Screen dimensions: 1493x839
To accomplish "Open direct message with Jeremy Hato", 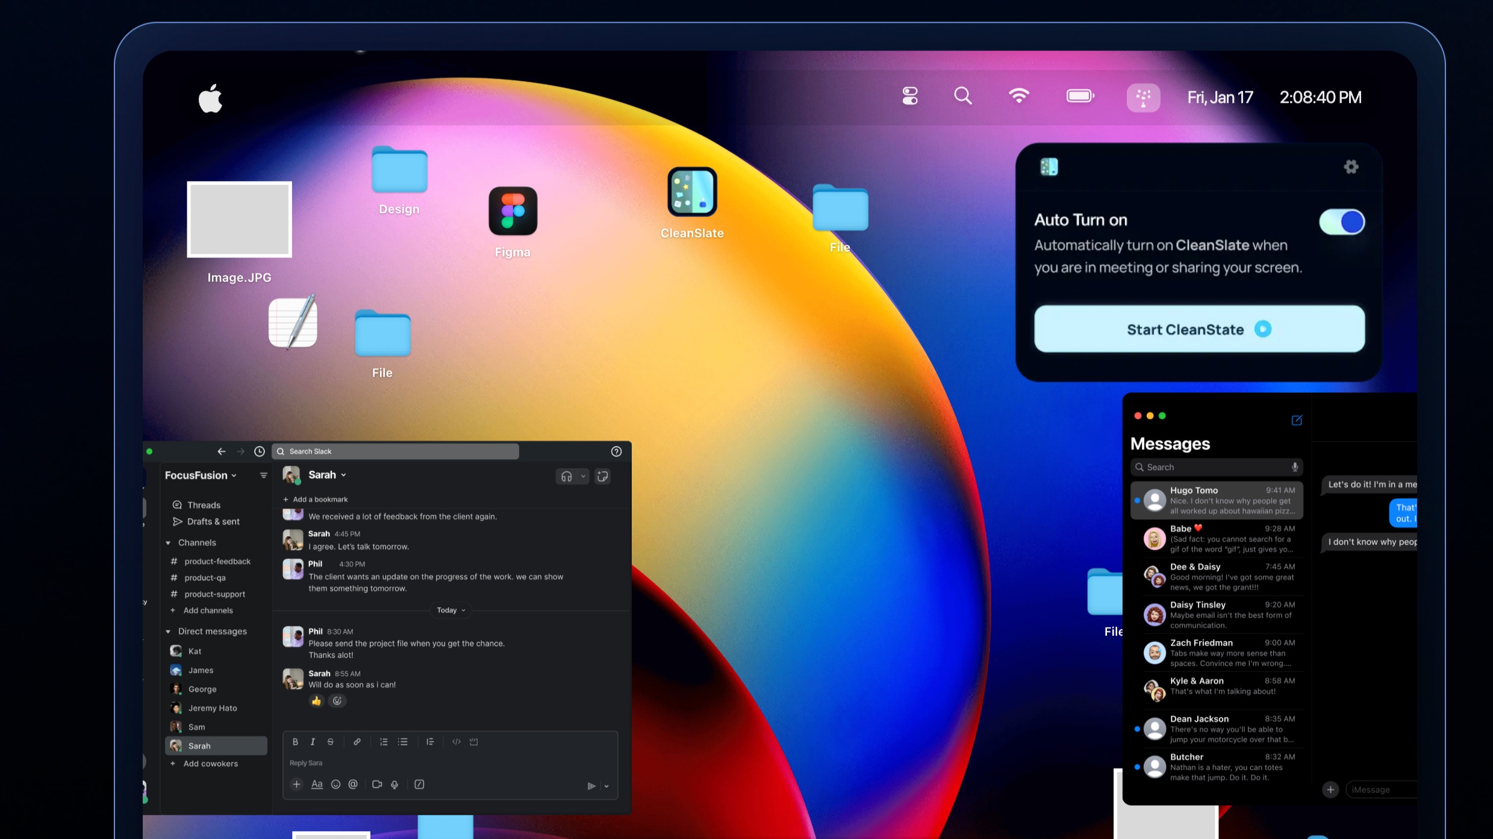I will [204, 708].
